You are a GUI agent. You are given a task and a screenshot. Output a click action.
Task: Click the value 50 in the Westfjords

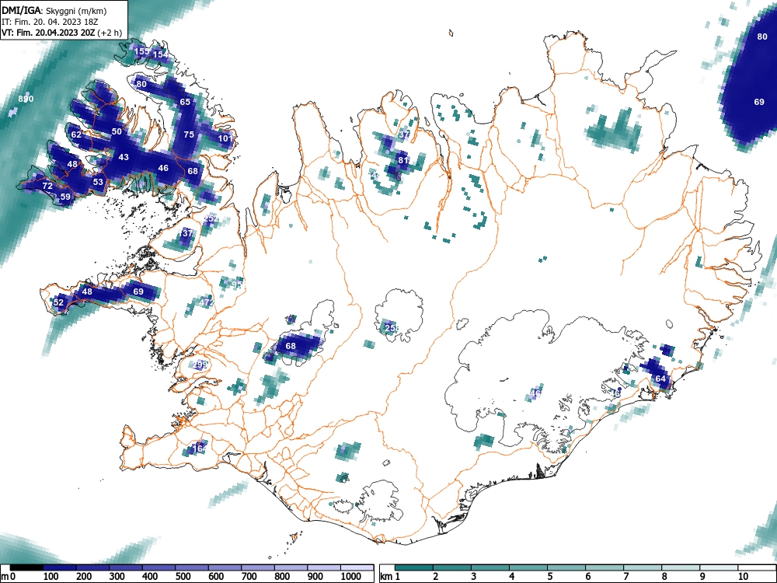[x=117, y=132]
